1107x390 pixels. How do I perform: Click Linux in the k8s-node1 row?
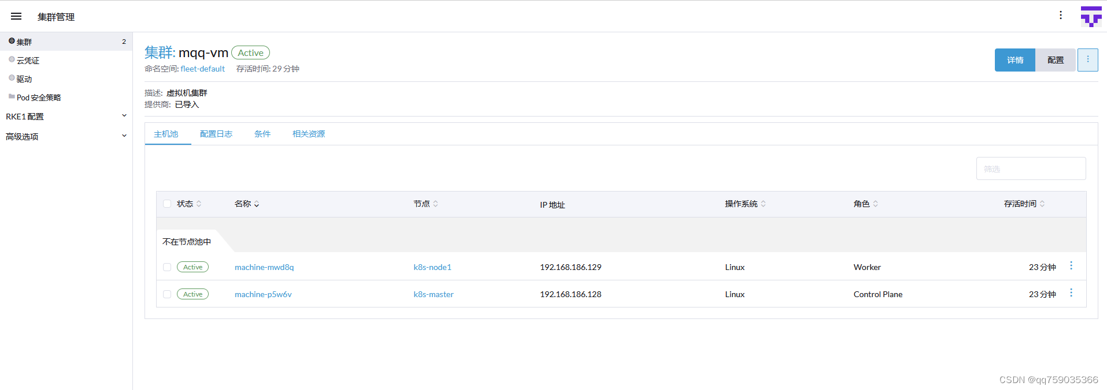[x=735, y=267]
